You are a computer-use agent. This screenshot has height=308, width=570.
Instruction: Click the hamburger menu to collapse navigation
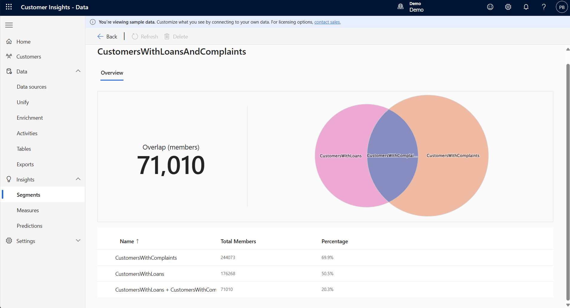(9, 25)
